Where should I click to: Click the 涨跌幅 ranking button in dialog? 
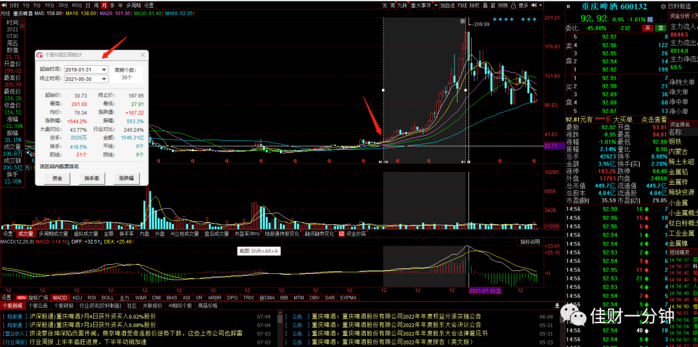click(127, 178)
